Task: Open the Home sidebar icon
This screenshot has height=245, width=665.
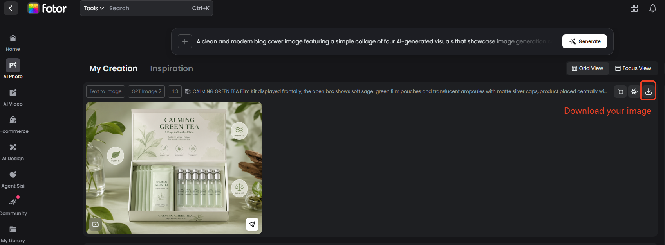Action: pos(13,38)
